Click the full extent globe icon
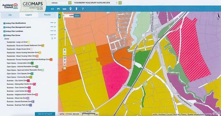This screenshot has width=221, height=116. (x=65, y=58)
